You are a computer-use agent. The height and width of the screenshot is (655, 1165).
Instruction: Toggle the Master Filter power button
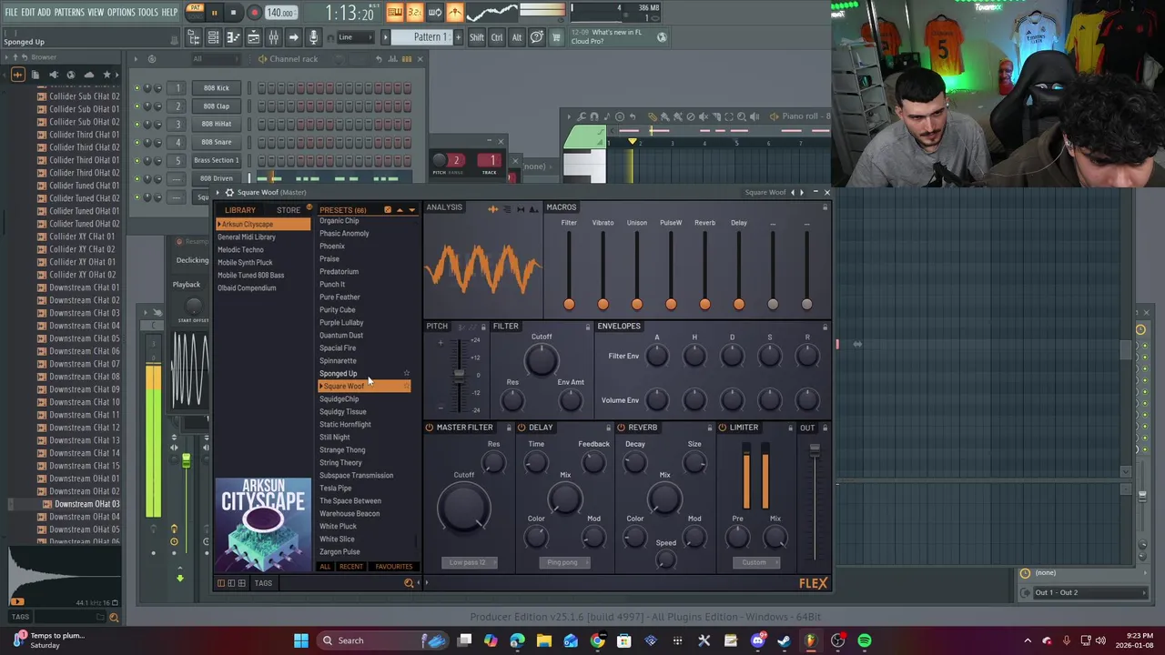pos(430,428)
